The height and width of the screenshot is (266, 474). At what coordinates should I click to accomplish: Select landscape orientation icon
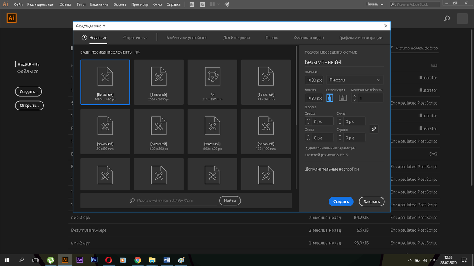click(x=343, y=98)
